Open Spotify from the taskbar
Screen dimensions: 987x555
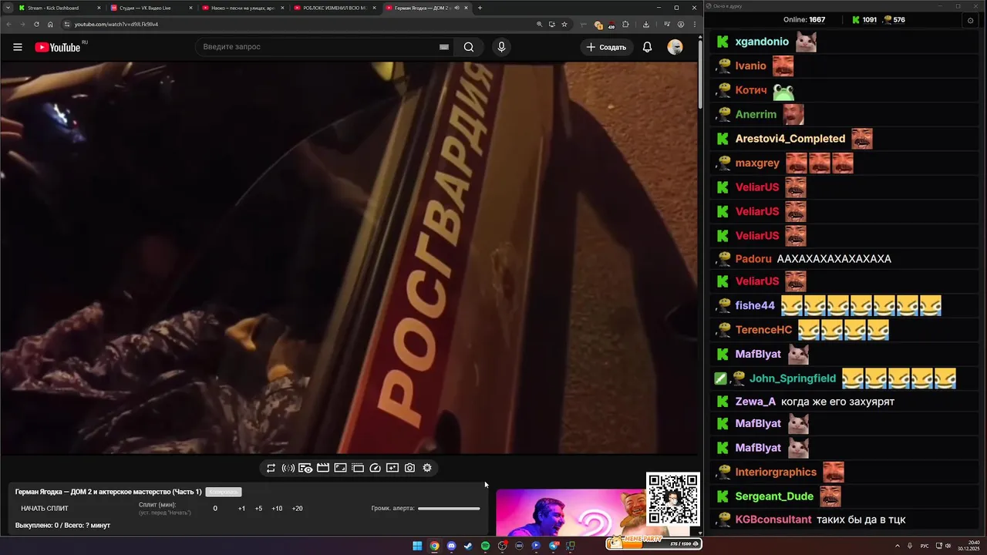(x=485, y=546)
